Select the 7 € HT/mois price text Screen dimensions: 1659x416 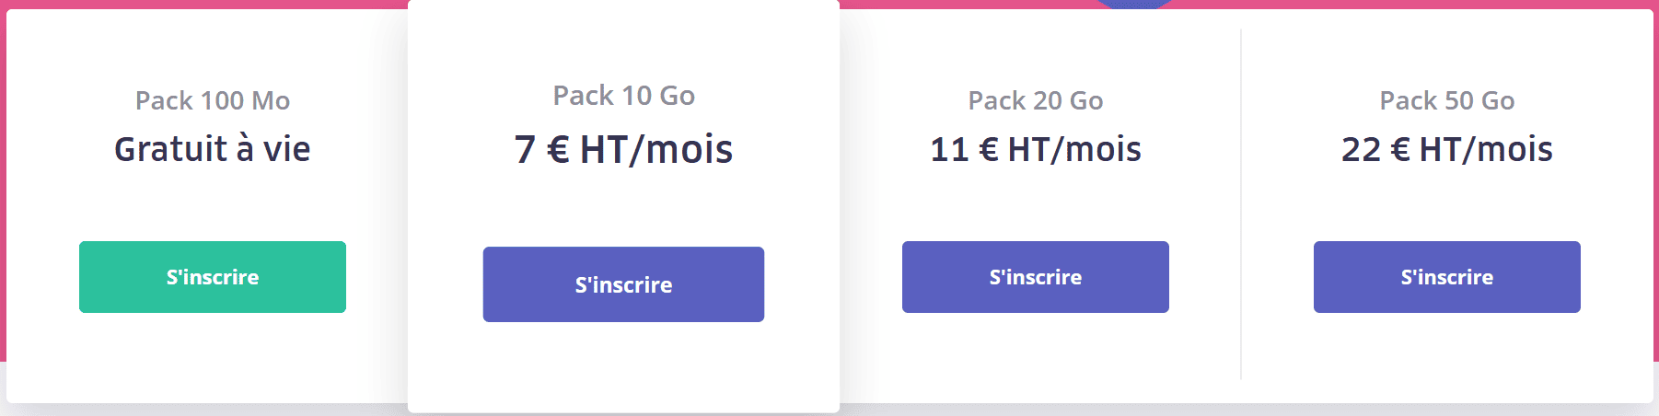tap(623, 149)
